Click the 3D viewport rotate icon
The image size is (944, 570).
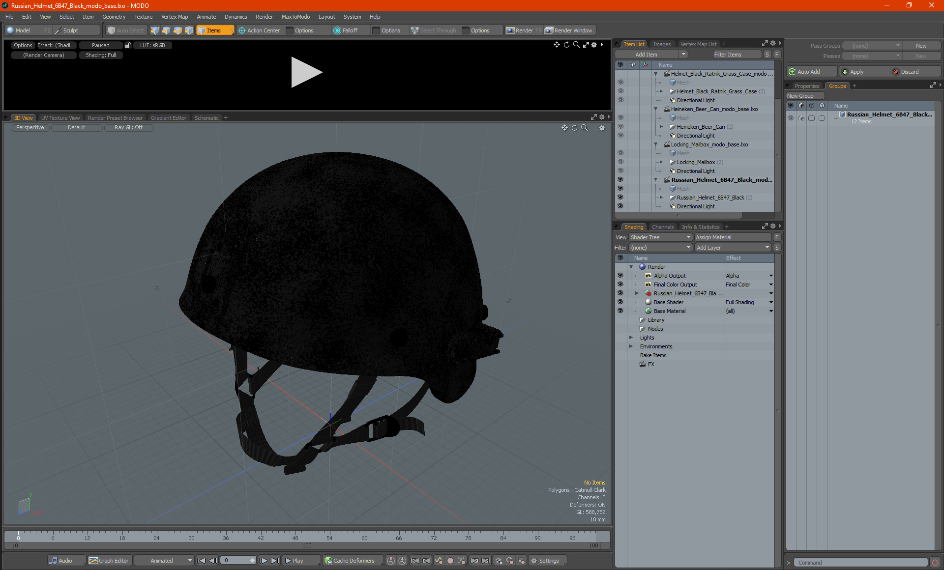(x=574, y=128)
